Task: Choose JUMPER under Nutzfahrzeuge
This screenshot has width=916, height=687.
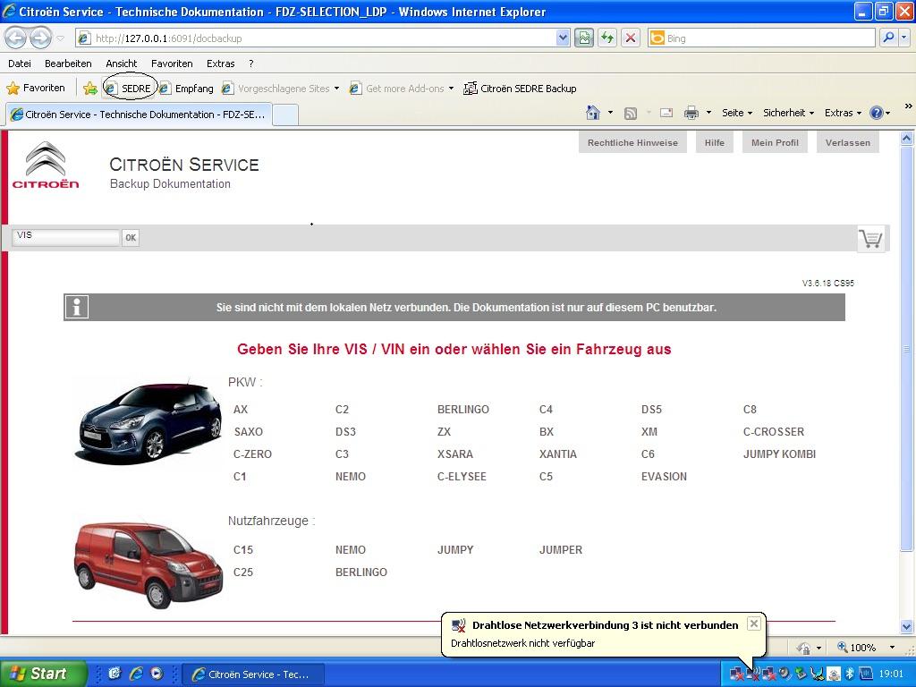Action: (561, 550)
